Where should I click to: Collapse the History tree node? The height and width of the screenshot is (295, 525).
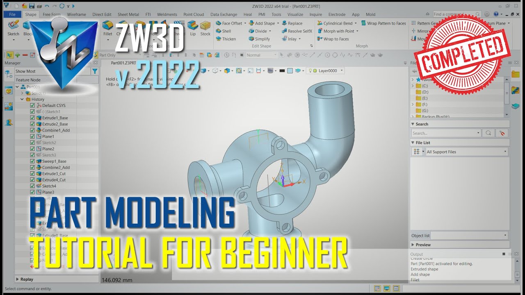point(22,99)
